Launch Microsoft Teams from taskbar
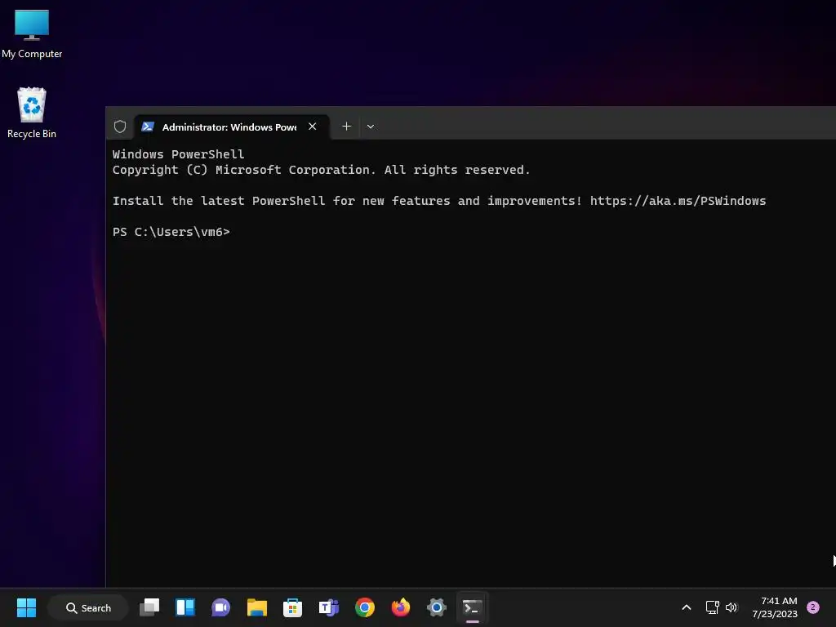This screenshot has height=627, width=836. click(x=328, y=607)
